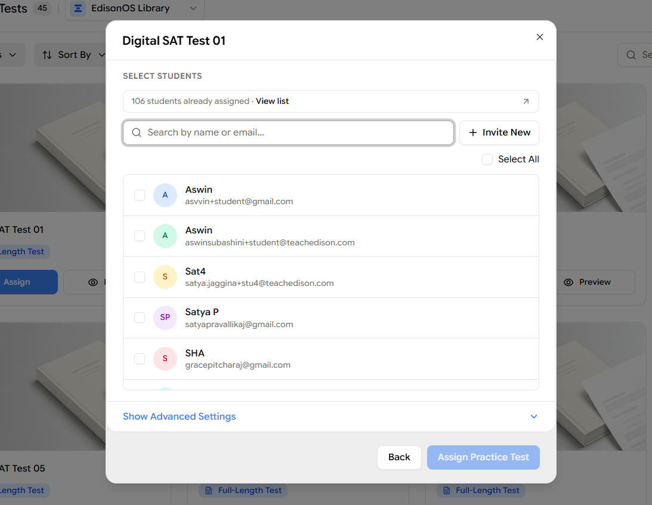Viewport: 652px width, 505px height.
Task: Focus the Search by name or email field
Action: [288, 133]
